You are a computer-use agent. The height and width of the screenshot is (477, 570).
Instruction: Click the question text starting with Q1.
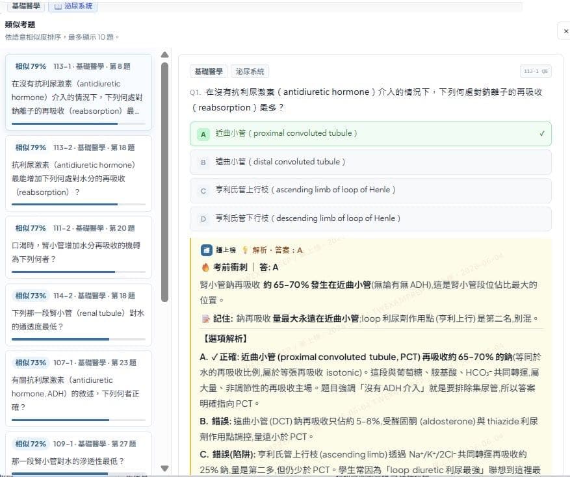coord(366,100)
